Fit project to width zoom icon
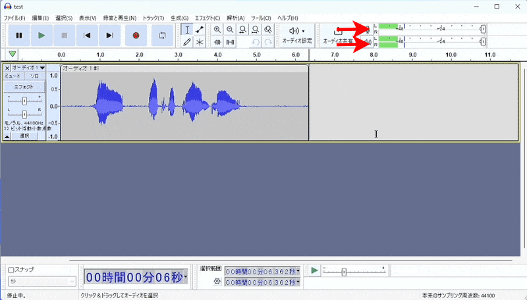 [255, 30]
